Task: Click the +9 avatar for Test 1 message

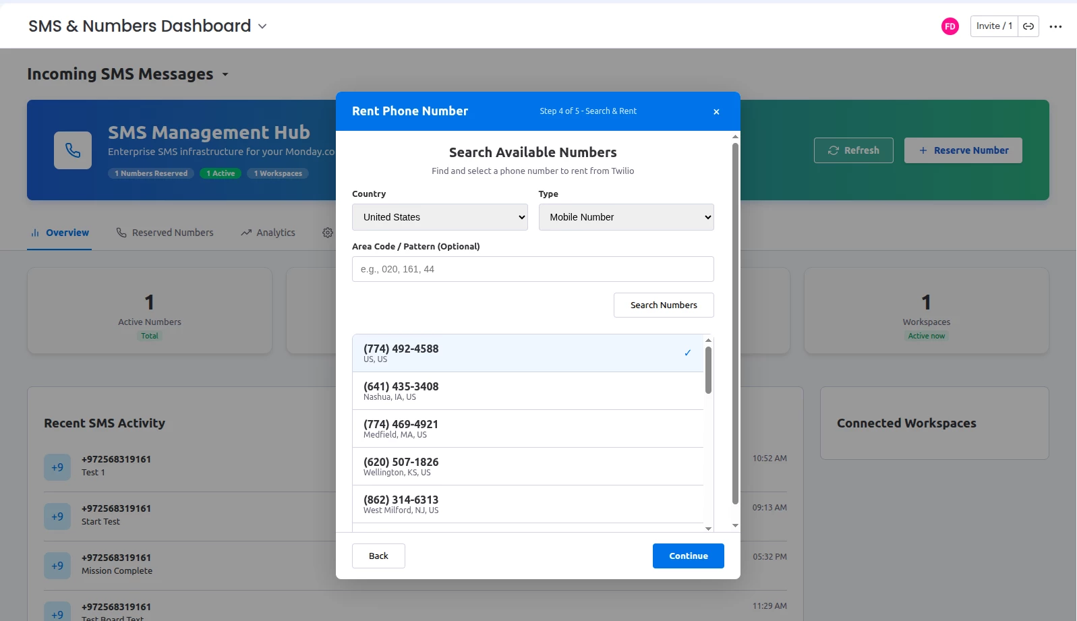Action: tap(57, 467)
